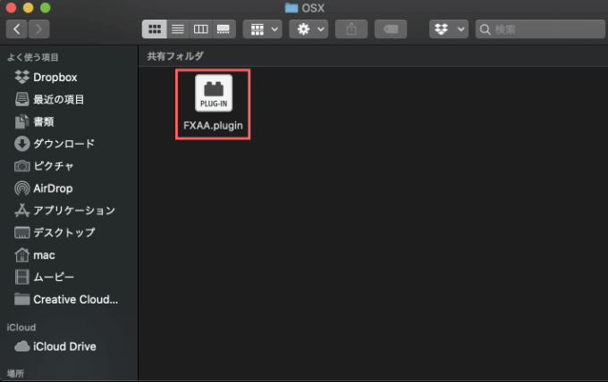
Task: Close the Finder window with red button
Action: (11, 8)
